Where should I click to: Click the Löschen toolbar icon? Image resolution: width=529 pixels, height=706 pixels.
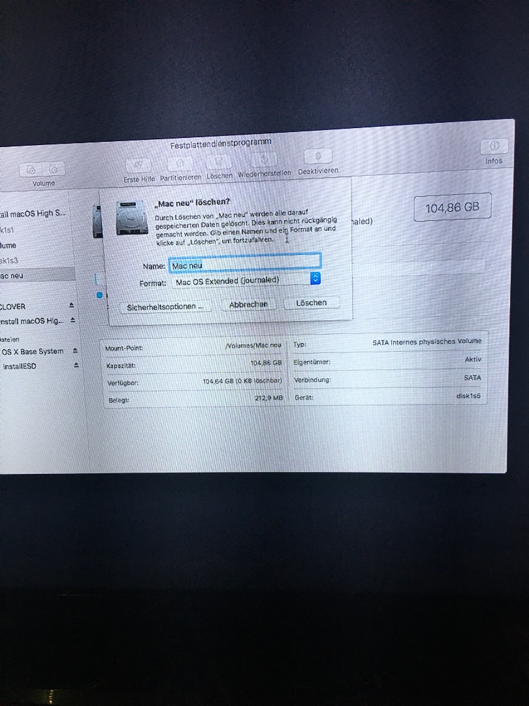(x=219, y=161)
